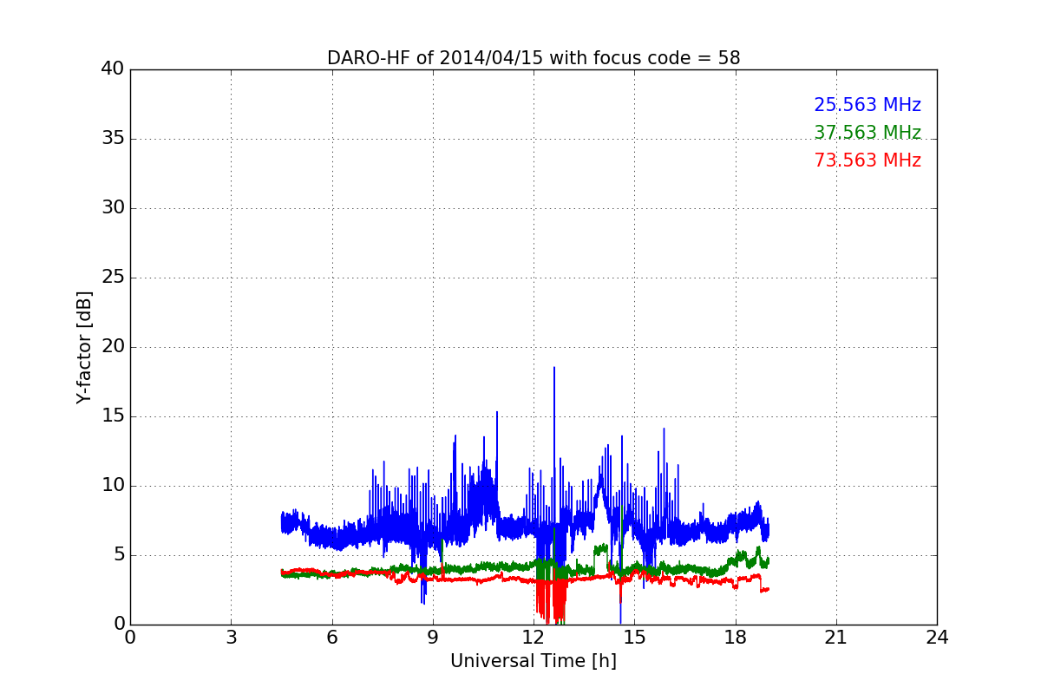
Task: Click y-axis tick label '40'
Action: tap(113, 69)
